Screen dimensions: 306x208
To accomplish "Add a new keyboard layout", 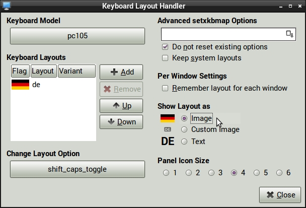I will coord(121,72).
